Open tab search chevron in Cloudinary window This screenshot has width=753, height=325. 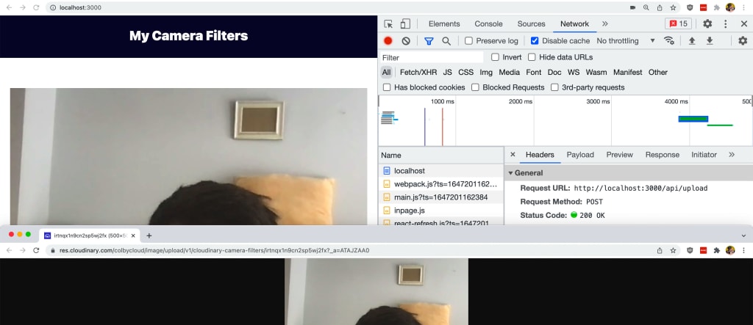click(x=743, y=235)
